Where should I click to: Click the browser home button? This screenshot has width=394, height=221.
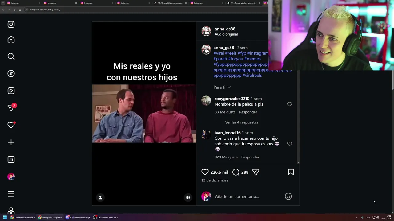click(20, 10)
